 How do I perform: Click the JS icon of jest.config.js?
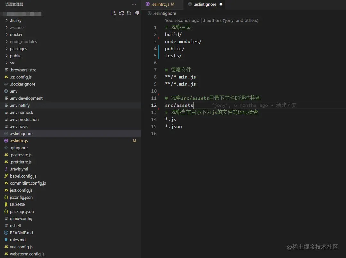point(6,190)
